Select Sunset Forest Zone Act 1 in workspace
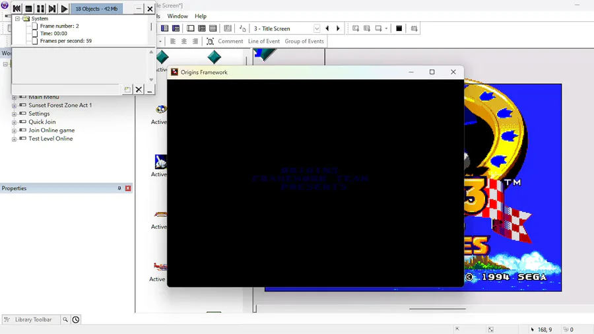Screen dimensions: 594x334 pos(60,105)
